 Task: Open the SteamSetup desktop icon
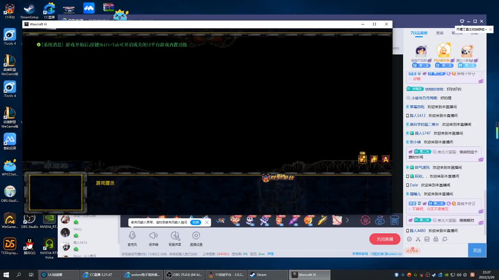[x=29, y=11]
